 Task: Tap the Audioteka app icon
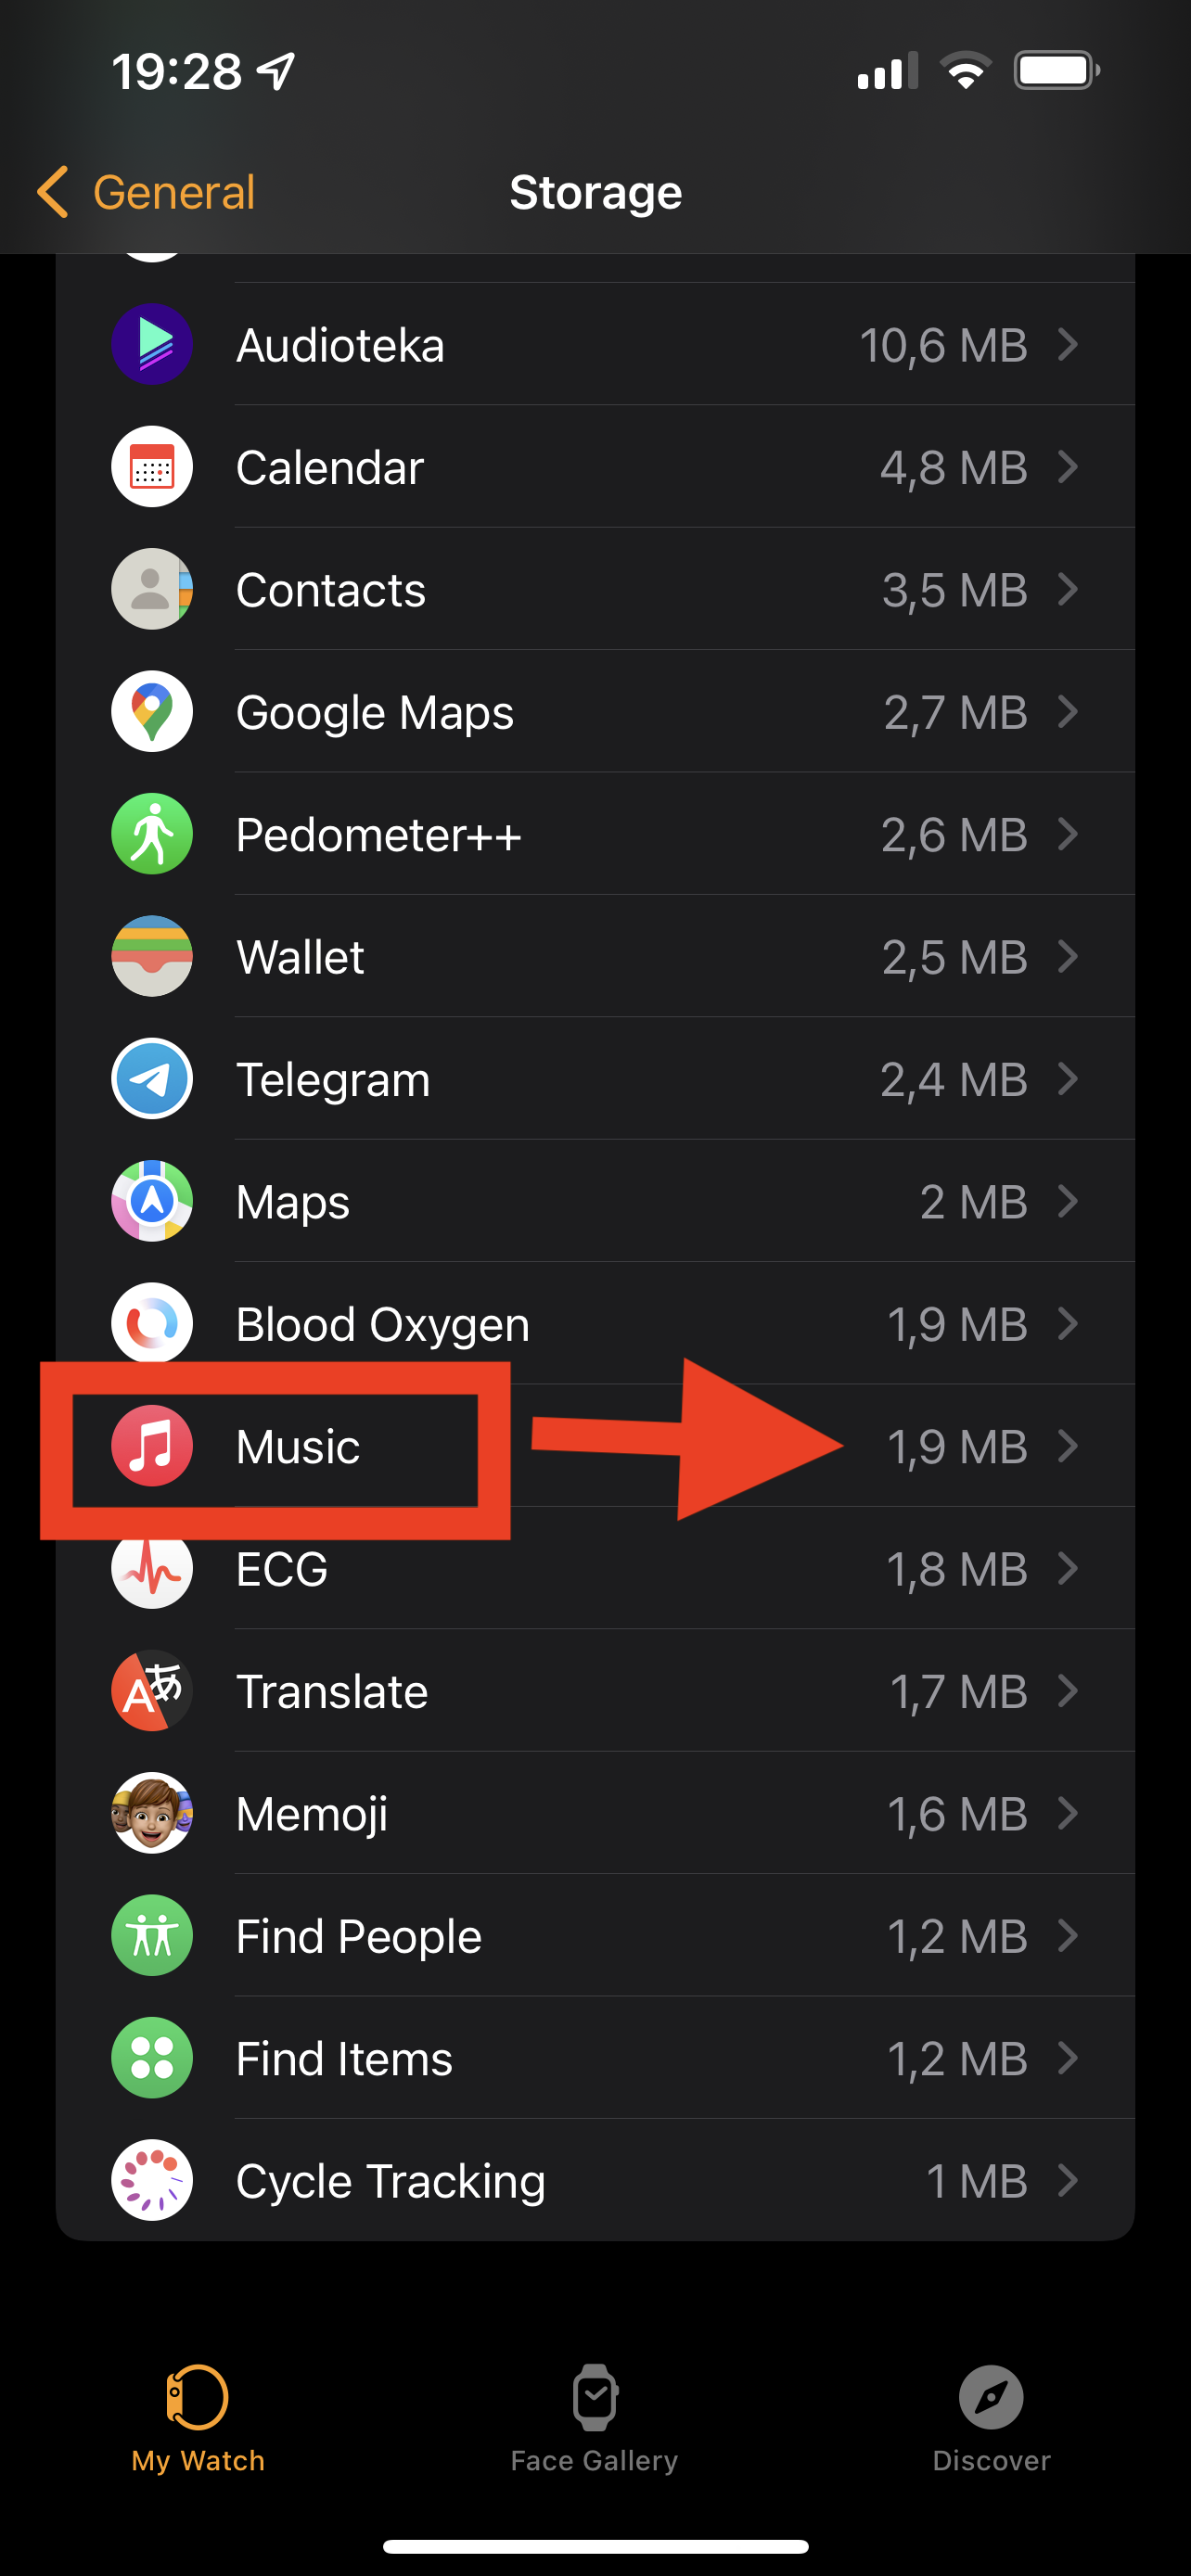click(152, 345)
